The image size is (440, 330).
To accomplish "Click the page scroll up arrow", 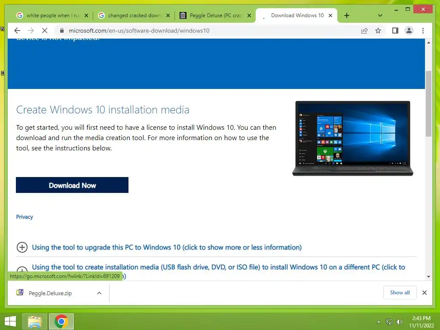I will (428, 43).
